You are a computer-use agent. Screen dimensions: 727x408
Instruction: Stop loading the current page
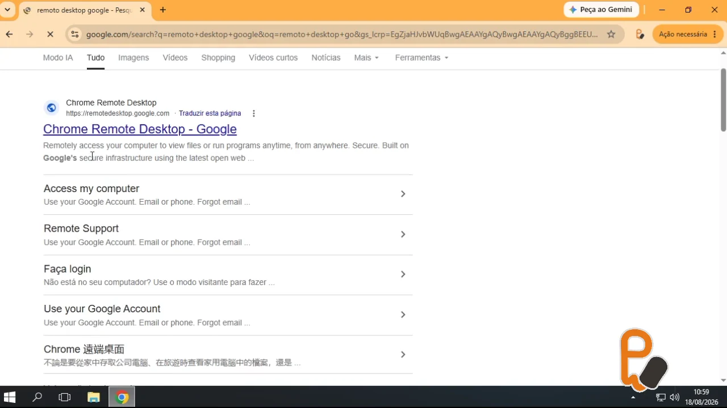point(50,35)
